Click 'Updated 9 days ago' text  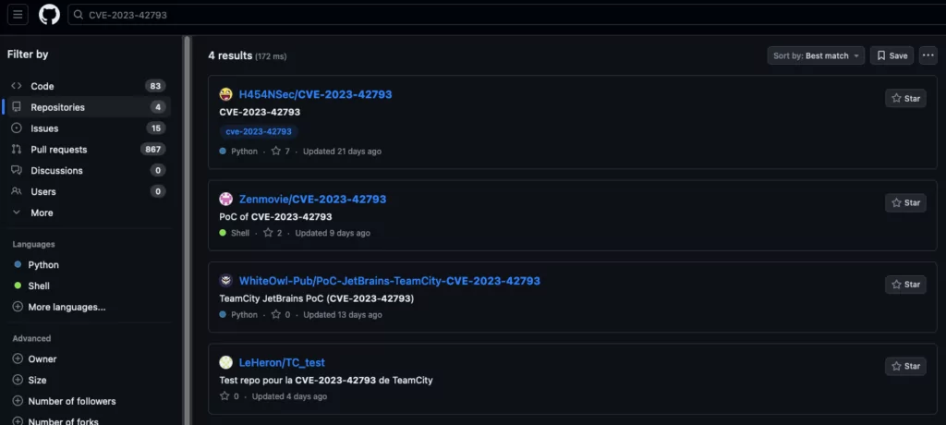pyautogui.click(x=333, y=233)
